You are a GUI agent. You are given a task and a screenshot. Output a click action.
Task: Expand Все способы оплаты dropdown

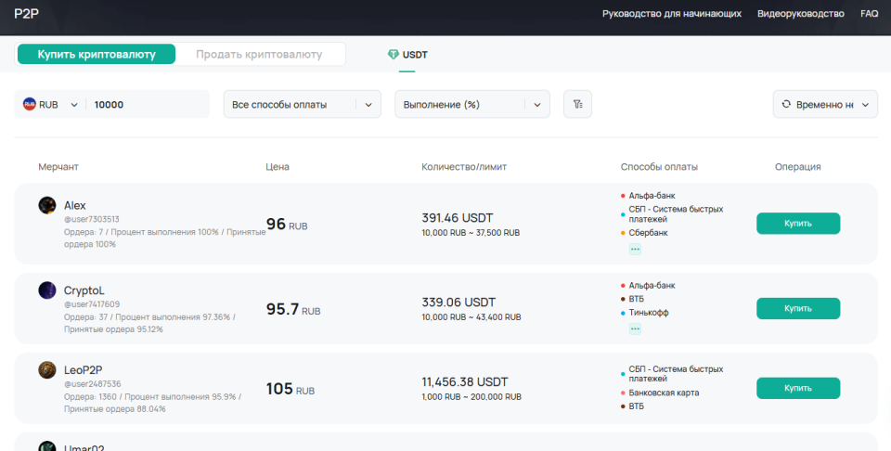[303, 105]
